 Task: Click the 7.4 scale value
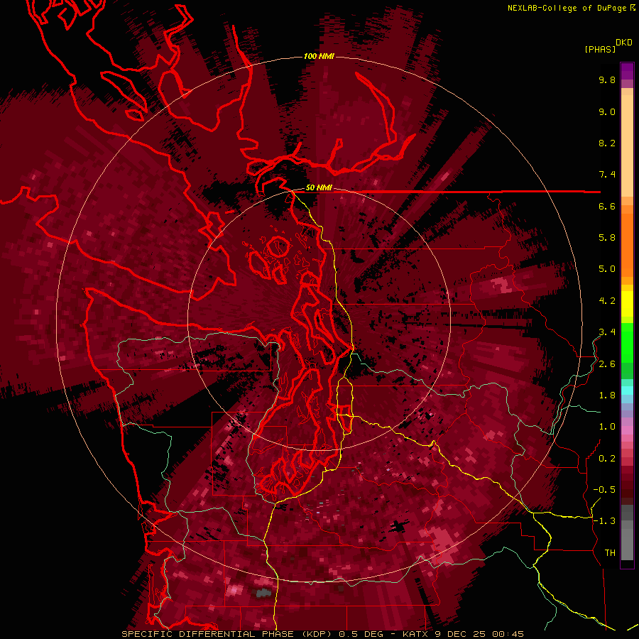[x=607, y=175]
